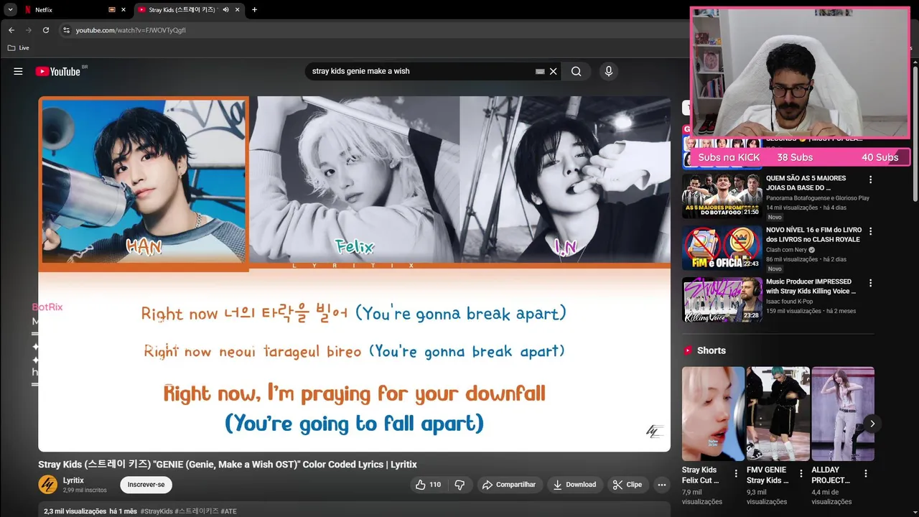Open the Panorama Botafoguense channel name
919x517 pixels.
point(817,198)
